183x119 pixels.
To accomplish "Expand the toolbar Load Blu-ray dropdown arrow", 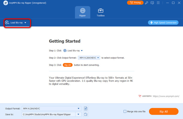I will [25, 23].
